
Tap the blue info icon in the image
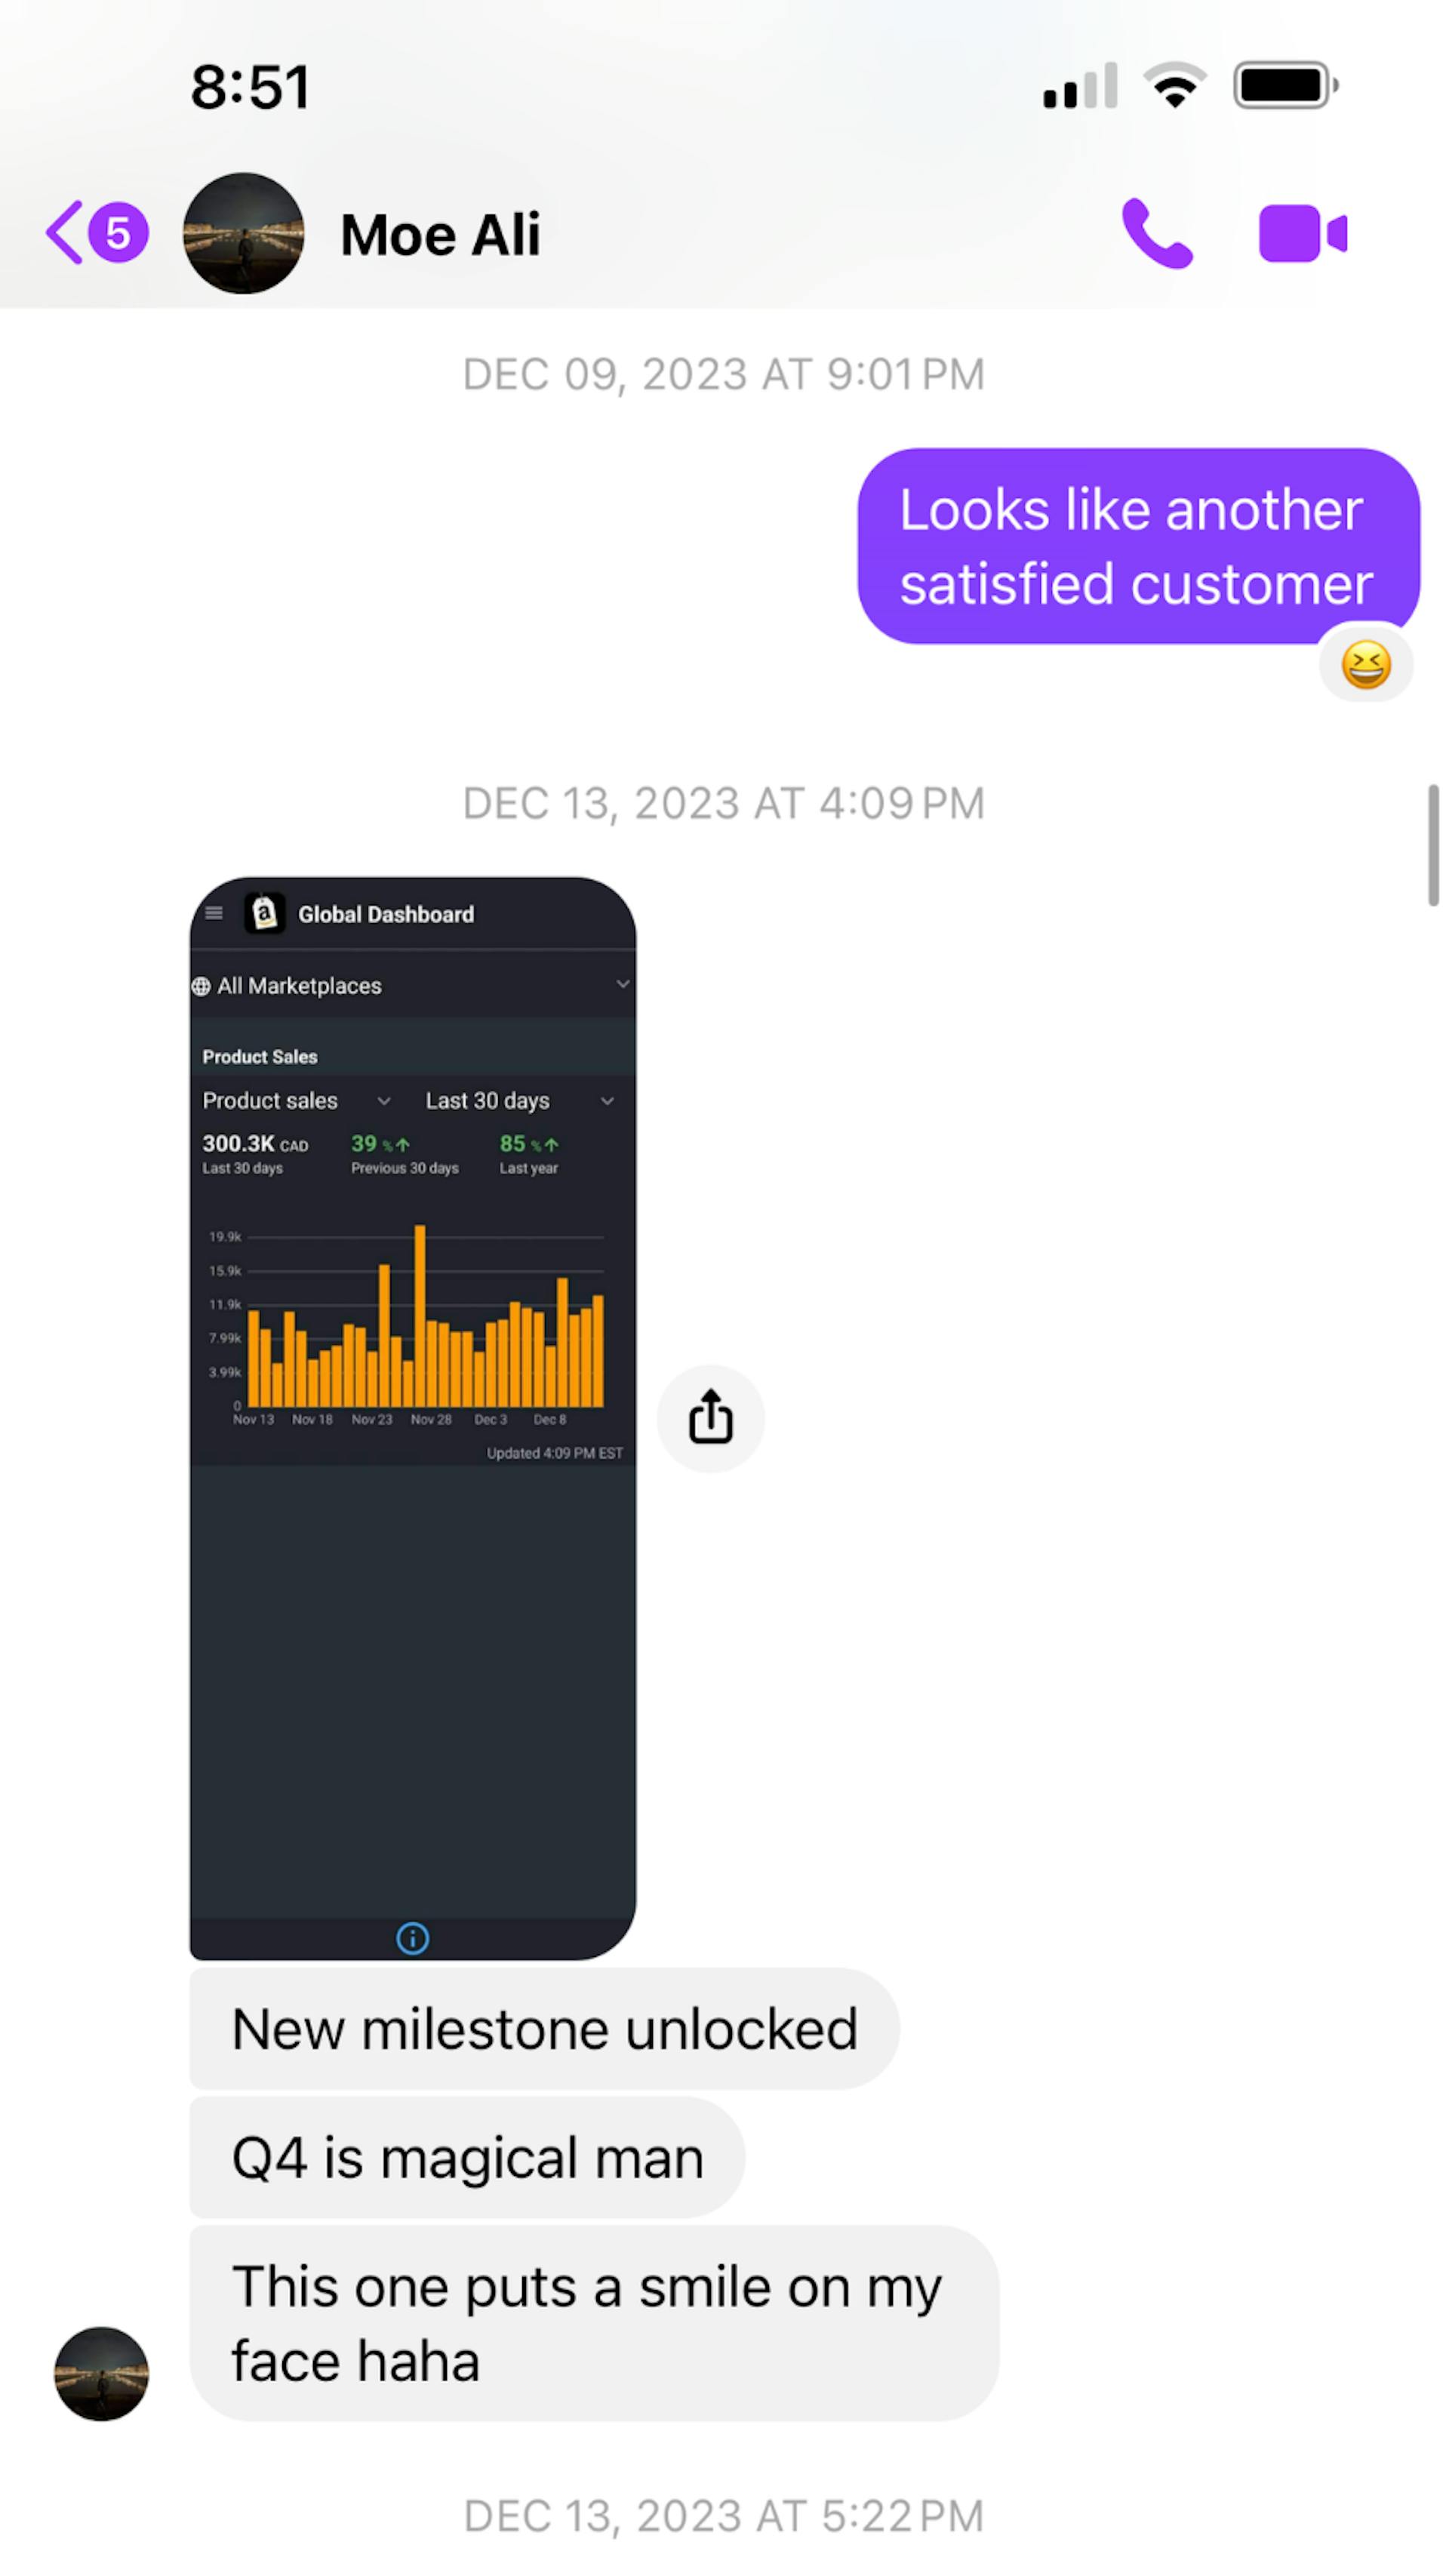point(412,1939)
